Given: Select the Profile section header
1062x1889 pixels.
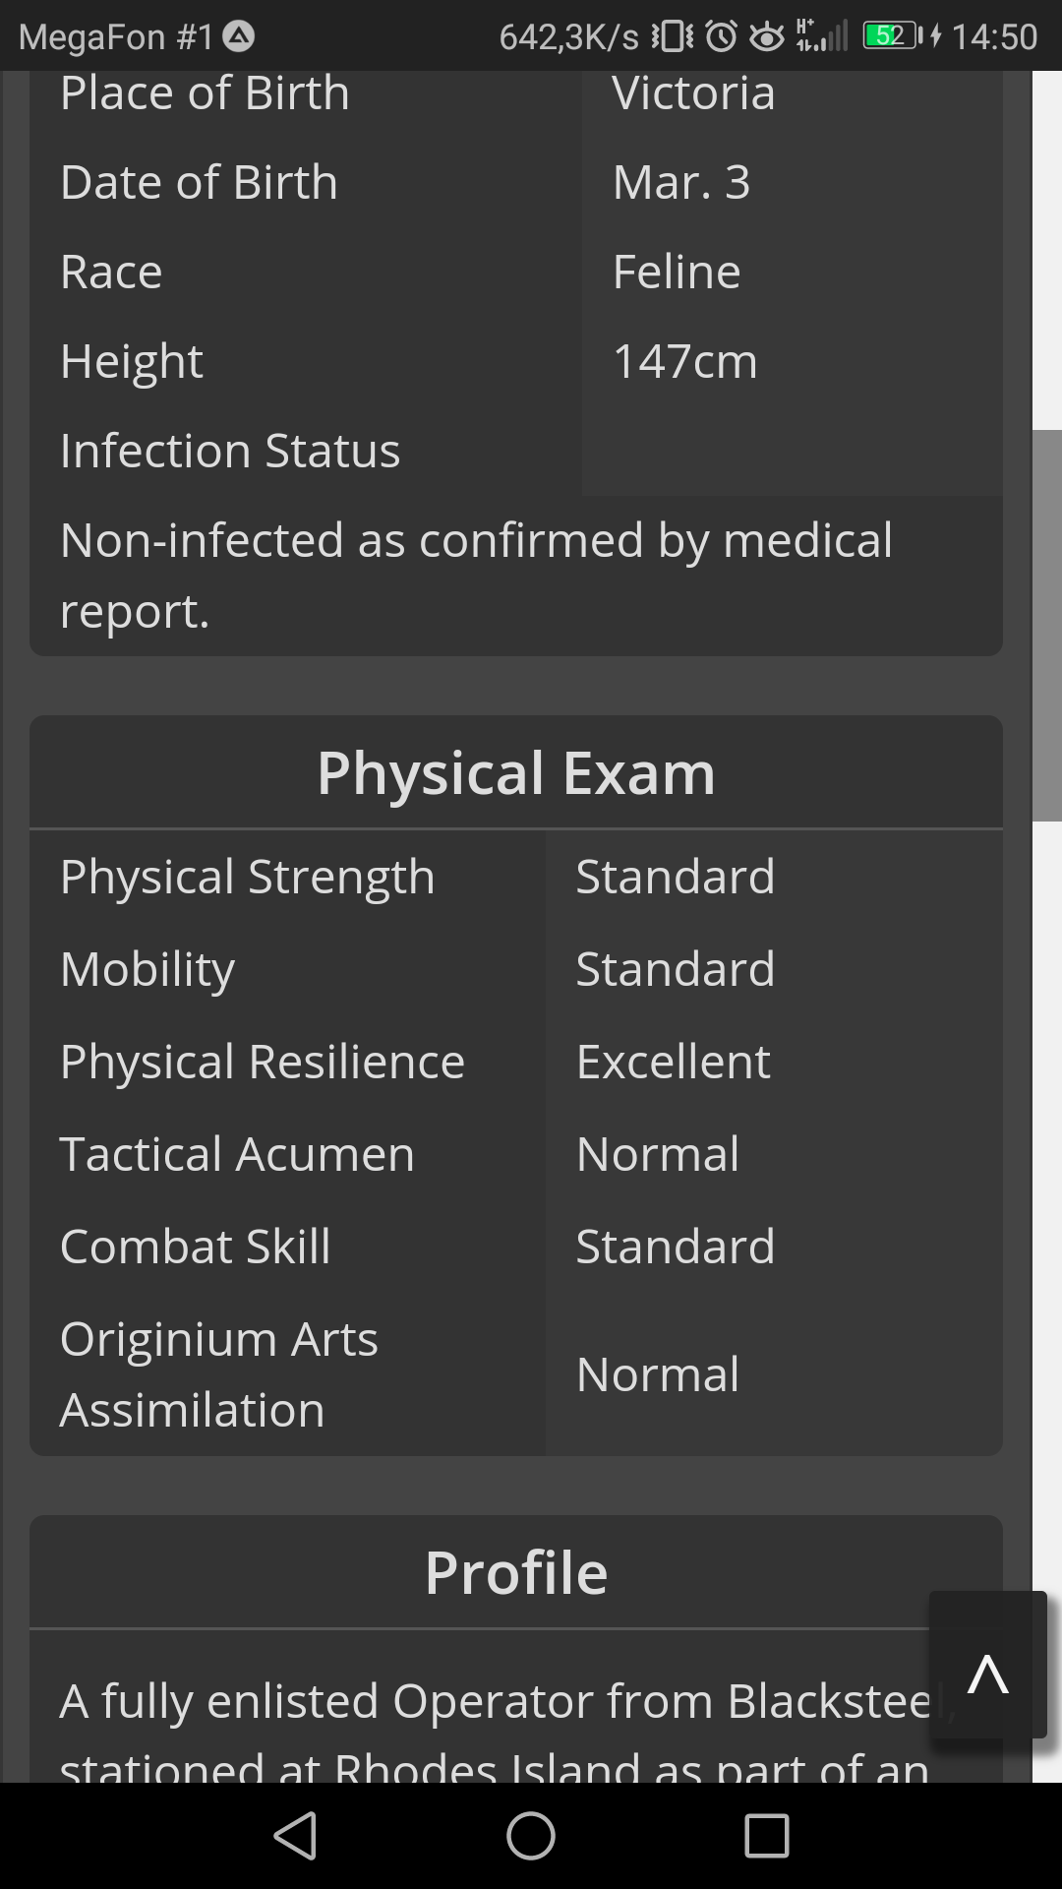Looking at the screenshot, I should (516, 1572).
